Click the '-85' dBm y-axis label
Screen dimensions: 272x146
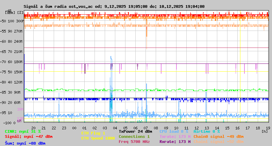pos(3,92)
